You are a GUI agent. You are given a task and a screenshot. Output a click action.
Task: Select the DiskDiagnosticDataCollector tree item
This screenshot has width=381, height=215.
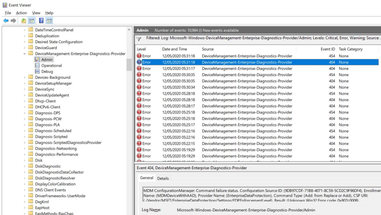click(x=59, y=172)
